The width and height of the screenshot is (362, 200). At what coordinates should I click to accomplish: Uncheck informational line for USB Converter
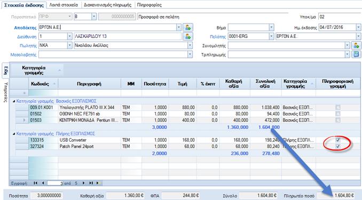click(338, 140)
